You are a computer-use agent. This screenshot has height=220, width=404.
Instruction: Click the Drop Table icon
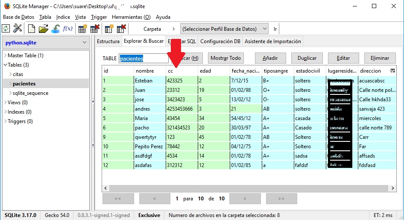coord(95,29)
